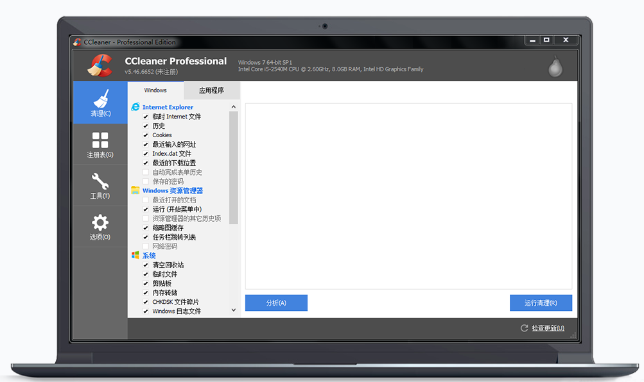Toggle 最近输入的网址 checkbox
Screen dimensions: 644x382
[145, 144]
